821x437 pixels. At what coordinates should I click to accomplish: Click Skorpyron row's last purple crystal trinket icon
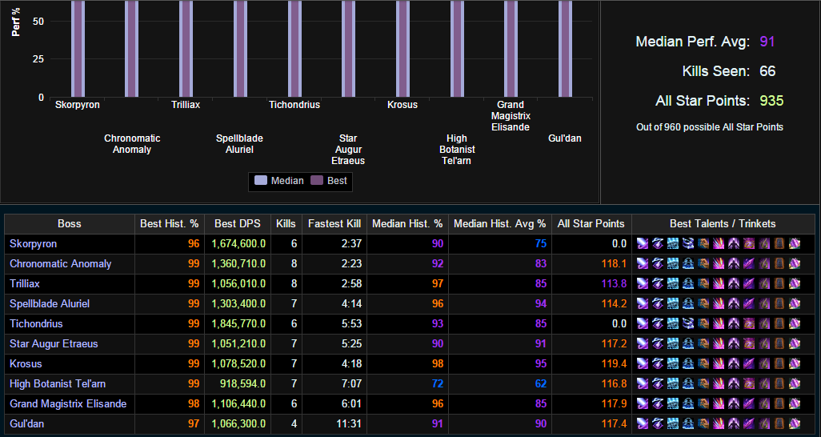point(795,243)
